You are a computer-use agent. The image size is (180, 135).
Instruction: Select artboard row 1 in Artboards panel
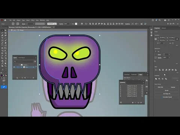(131, 86)
